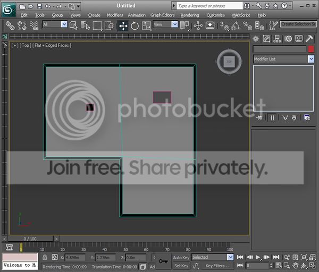
Task: Toggle Angle Snap
Action: 236,26
